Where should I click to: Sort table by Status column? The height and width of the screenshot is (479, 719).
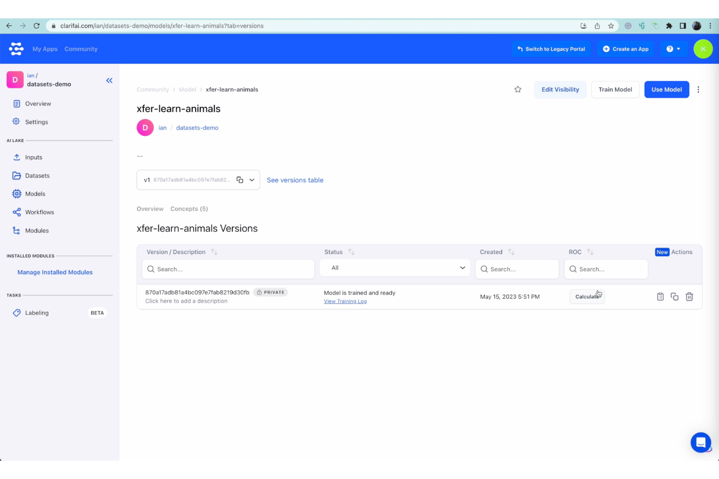tap(351, 252)
